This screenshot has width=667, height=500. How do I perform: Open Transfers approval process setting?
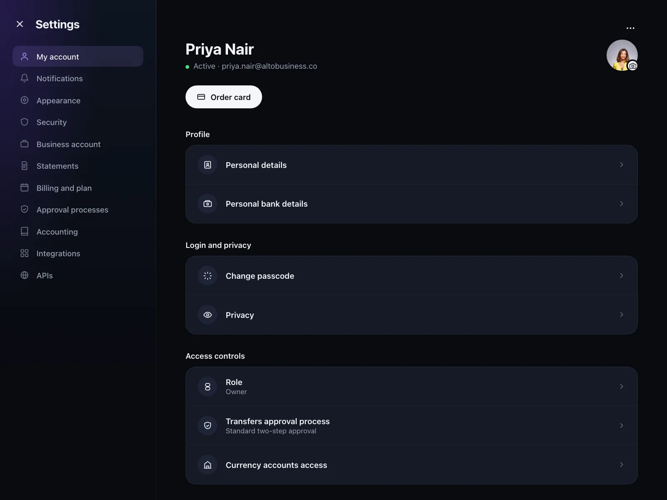[x=411, y=425]
